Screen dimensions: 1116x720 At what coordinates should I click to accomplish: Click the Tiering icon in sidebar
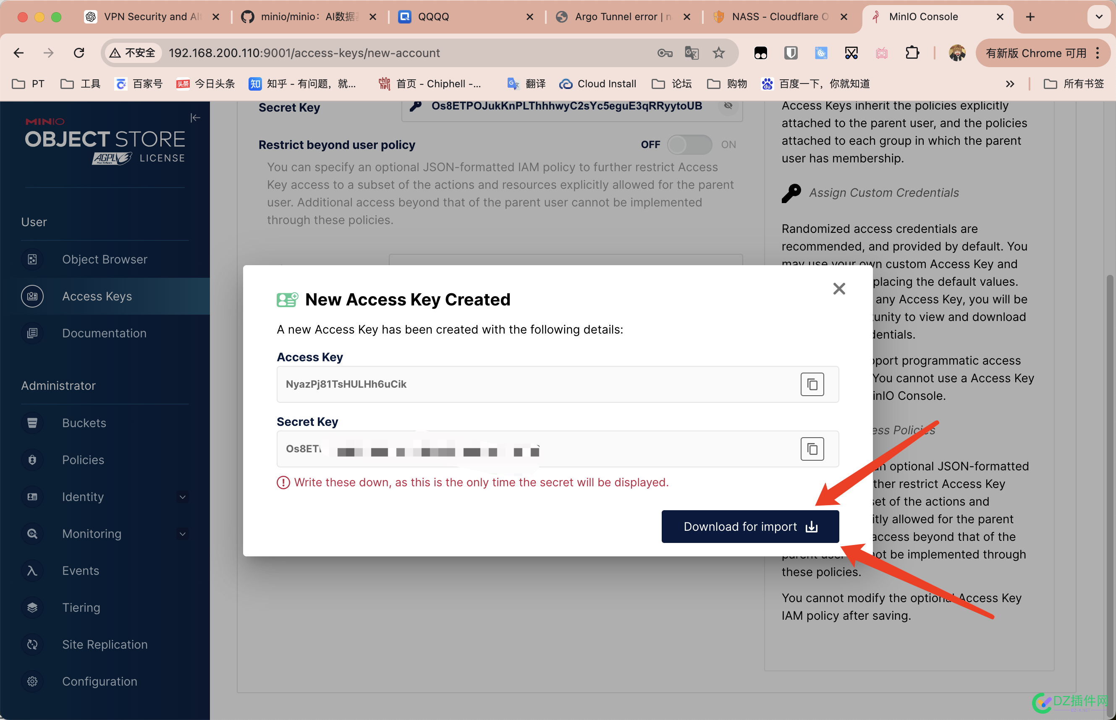click(31, 607)
